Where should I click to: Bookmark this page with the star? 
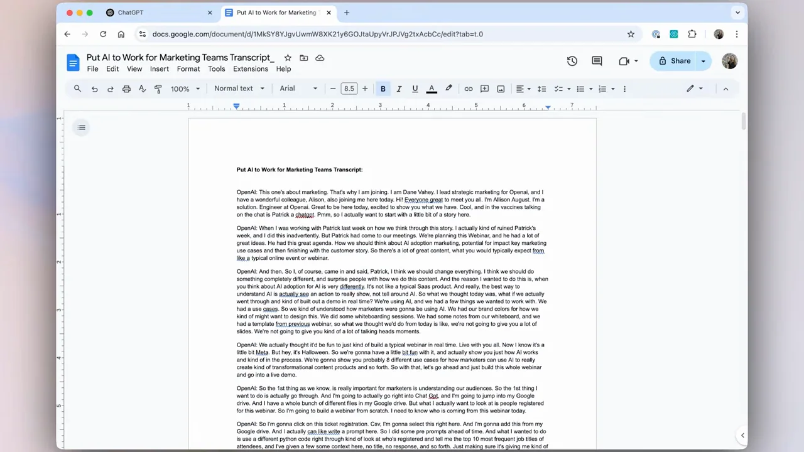[631, 34]
